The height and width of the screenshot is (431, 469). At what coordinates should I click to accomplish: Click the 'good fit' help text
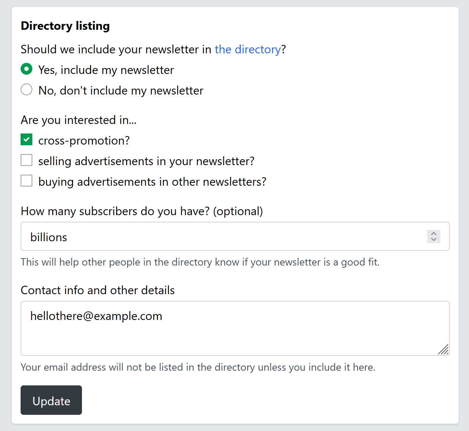[x=200, y=262]
